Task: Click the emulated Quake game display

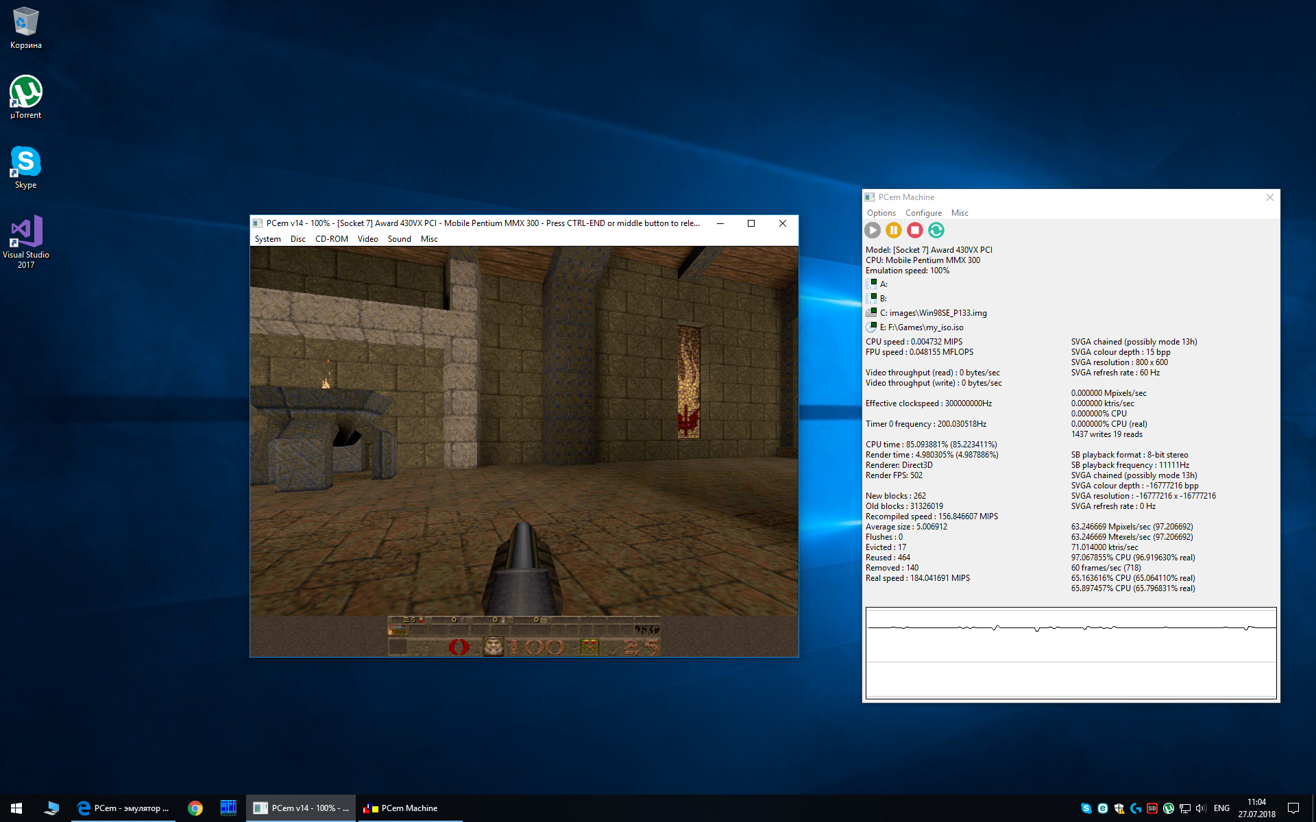Action: point(524,451)
